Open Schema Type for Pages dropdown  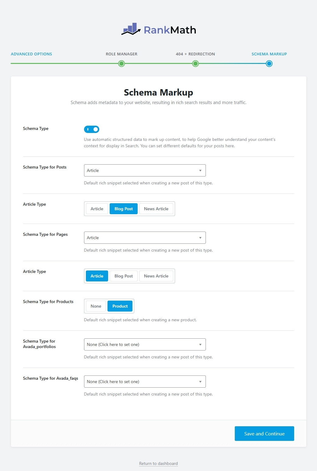(145, 238)
